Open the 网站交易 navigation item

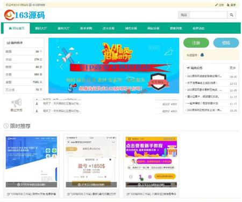click(x=153, y=28)
